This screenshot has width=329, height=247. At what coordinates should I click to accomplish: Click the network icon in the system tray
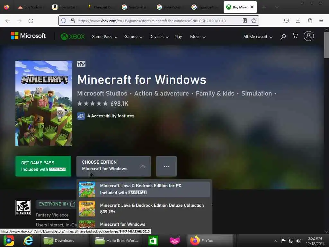tap(291, 241)
